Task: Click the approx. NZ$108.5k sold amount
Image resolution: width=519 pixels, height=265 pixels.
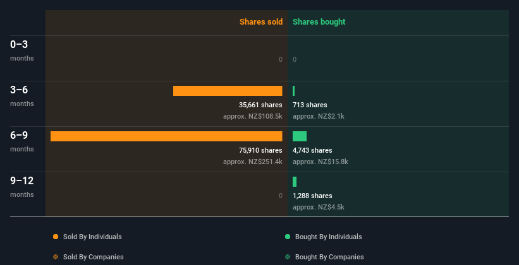Action: click(253, 116)
